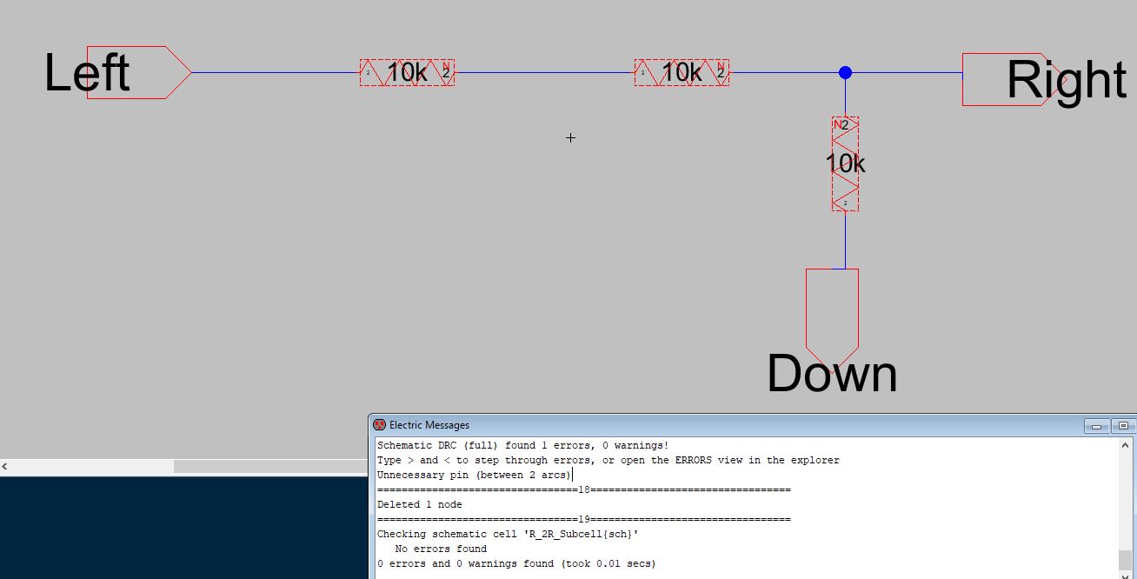The height and width of the screenshot is (579, 1137).
Task: Maximize the Electric Messages window
Action: [x=1123, y=426]
